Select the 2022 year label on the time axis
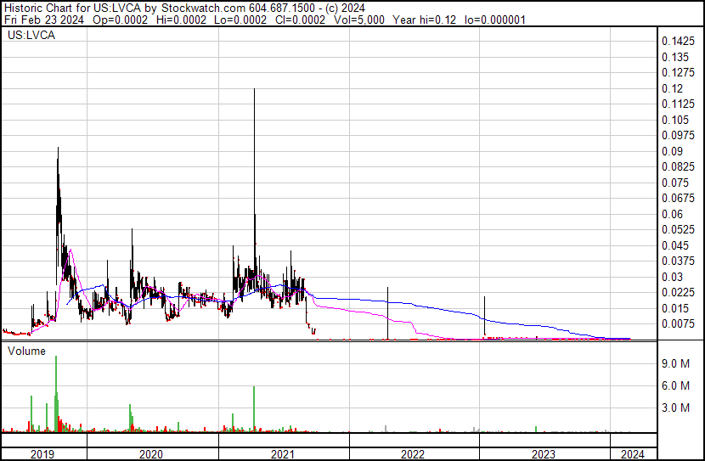 click(413, 454)
